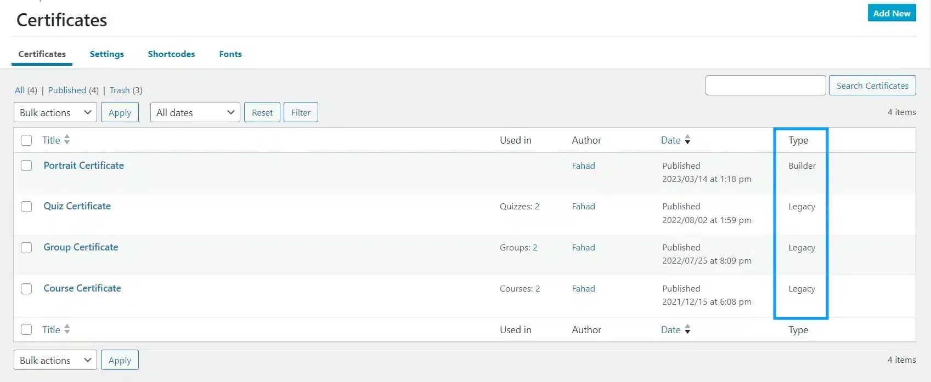Click the Date sort arrow in footer

(687, 330)
